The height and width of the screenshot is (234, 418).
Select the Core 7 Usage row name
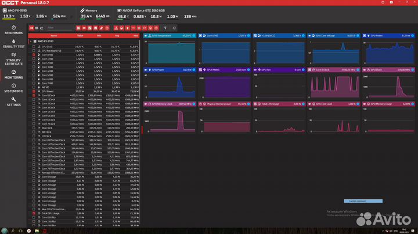point(49,205)
